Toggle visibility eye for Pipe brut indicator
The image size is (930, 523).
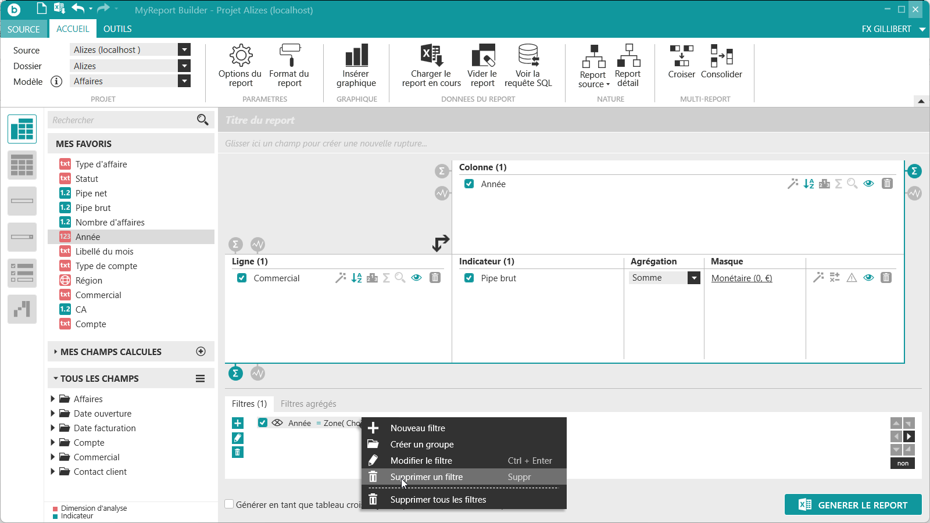[x=868, y=278]
